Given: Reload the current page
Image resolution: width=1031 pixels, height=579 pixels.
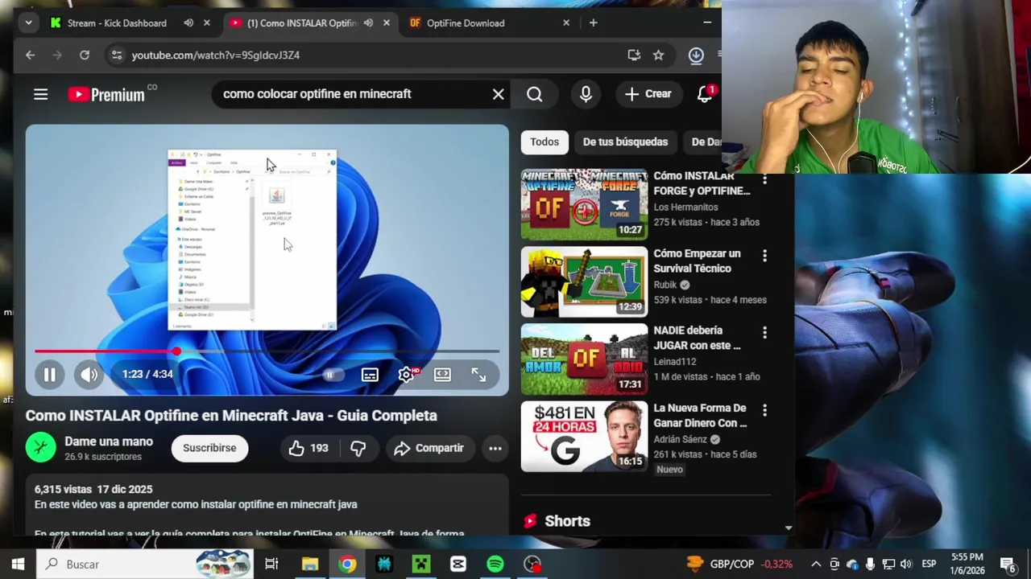Looking at the screenshot, I should (x=85, y=55).
